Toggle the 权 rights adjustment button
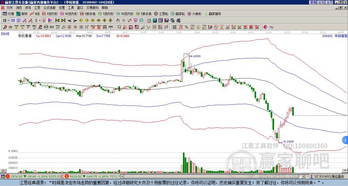 click(44, 20)
